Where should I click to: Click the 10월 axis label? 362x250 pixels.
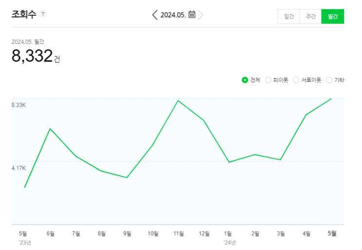pos(153,233)
